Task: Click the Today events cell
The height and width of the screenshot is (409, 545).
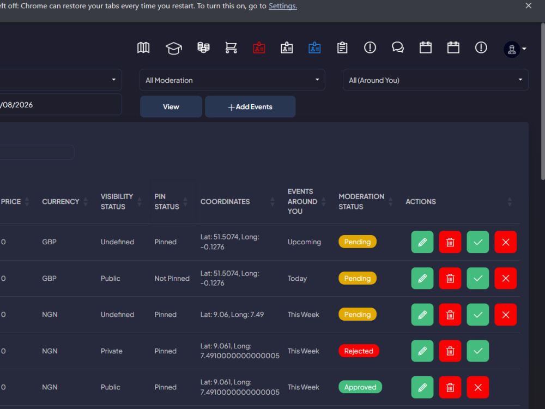Action: coord(297,278)
